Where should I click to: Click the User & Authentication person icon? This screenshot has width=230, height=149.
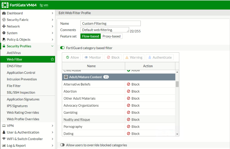4,132
